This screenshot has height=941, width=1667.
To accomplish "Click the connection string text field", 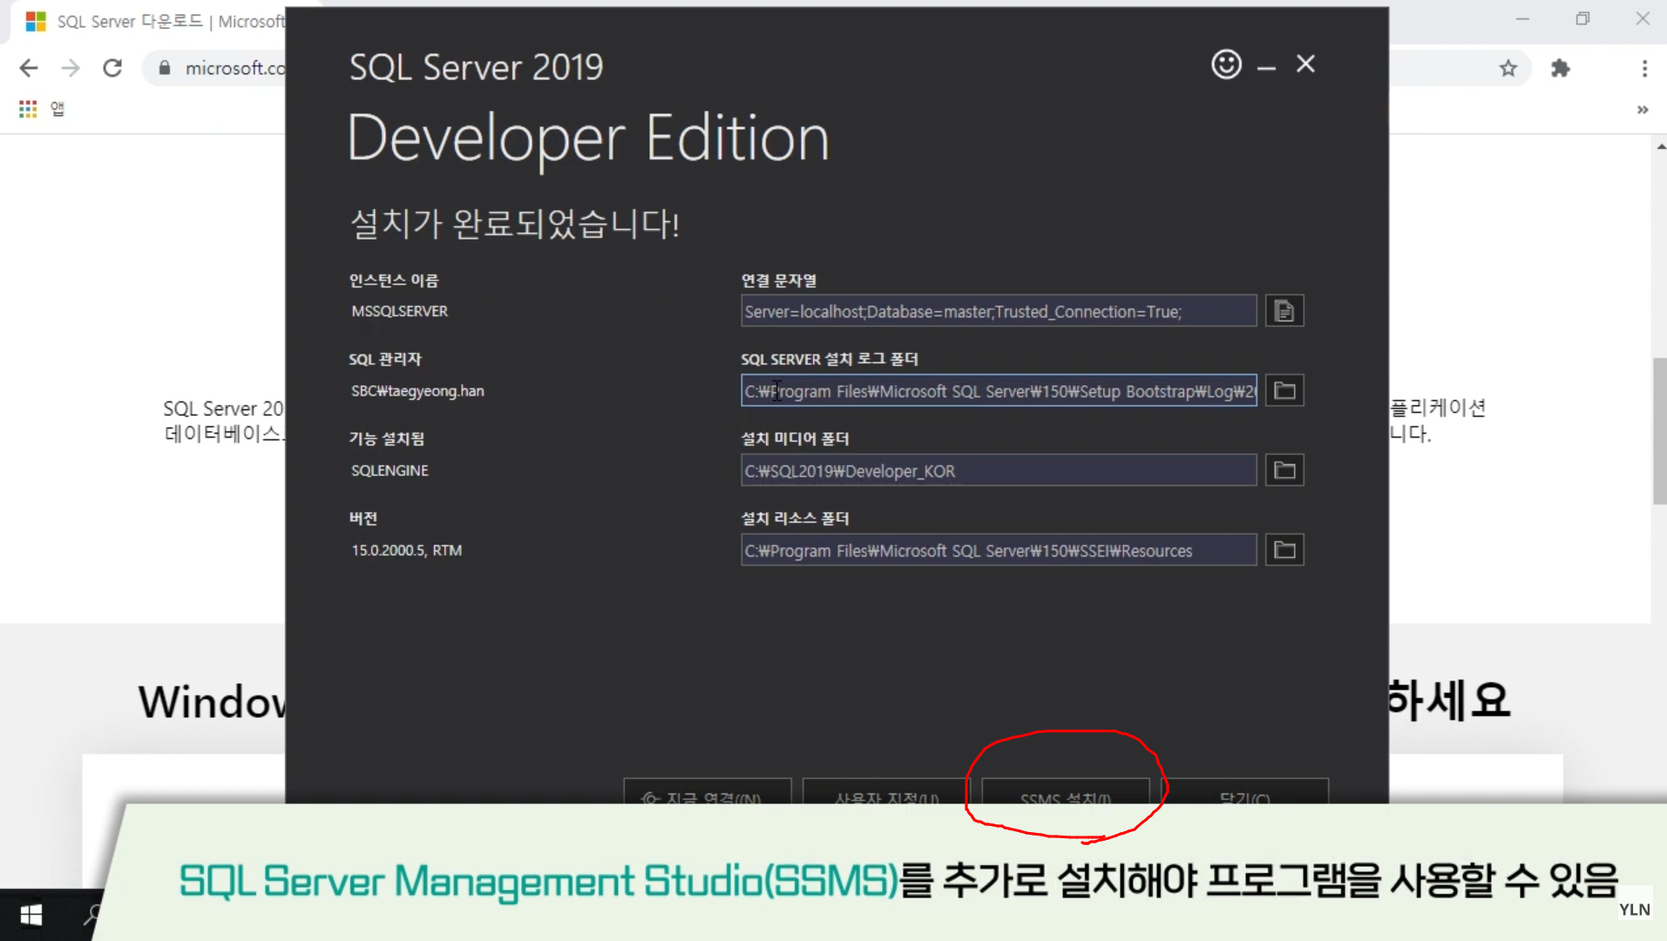I will coord(999,311).
